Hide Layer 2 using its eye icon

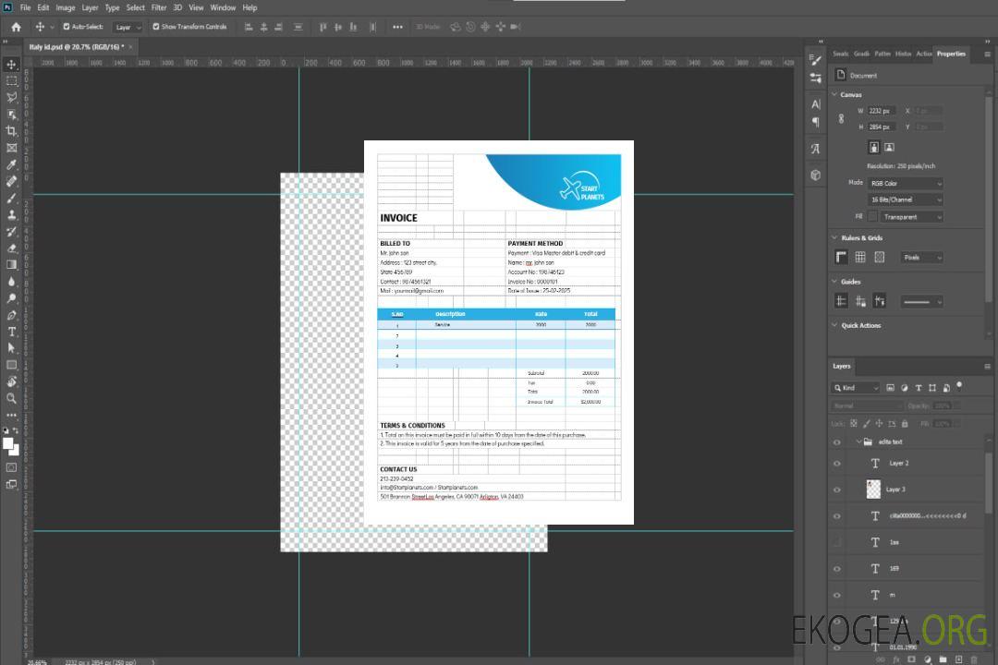(837, 464)
